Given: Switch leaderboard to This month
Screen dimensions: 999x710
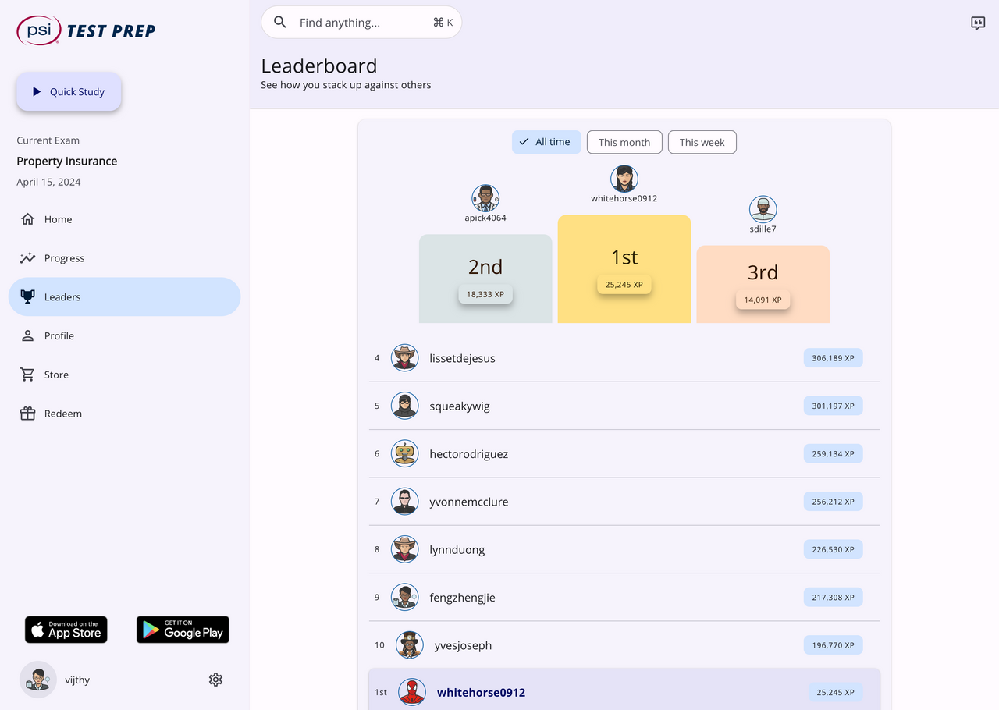Looking at the screenshot, I should tap(624, 142).
